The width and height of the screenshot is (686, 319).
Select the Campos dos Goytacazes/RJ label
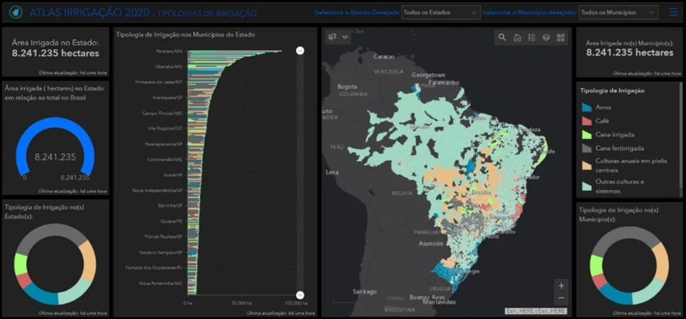pyautogui.click(x=153, y=268)
